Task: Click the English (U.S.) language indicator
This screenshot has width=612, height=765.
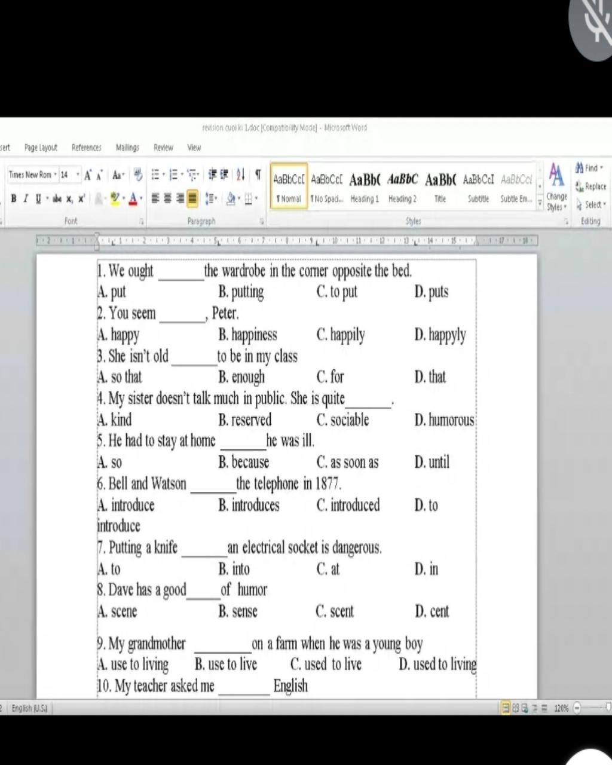Action: coord(30,708)
